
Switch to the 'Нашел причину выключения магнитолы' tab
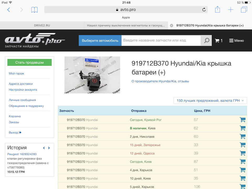(x=126, y=25)
